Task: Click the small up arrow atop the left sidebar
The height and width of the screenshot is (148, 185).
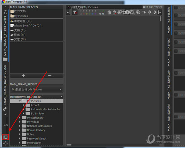Action: coord(5,7)
